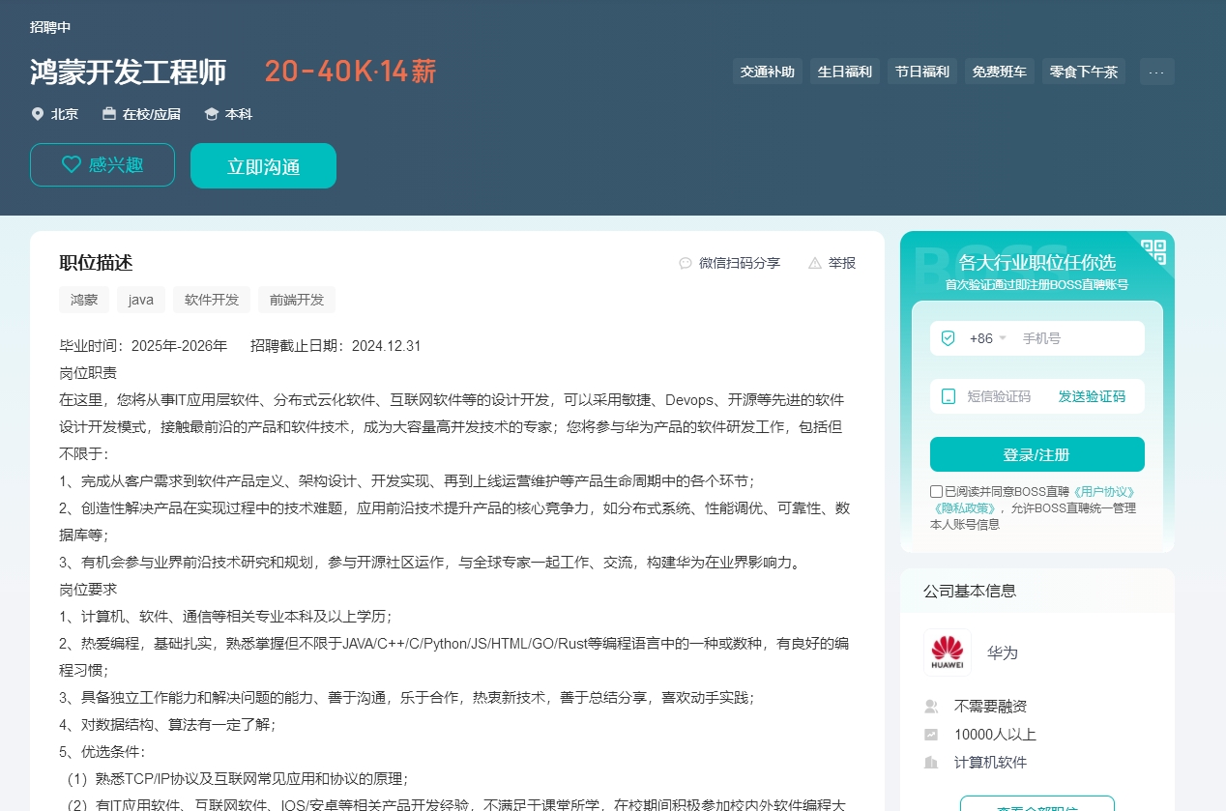Select the 鸿蒙 skill tag
1226x811 pixels.
[x=84, y=300]
